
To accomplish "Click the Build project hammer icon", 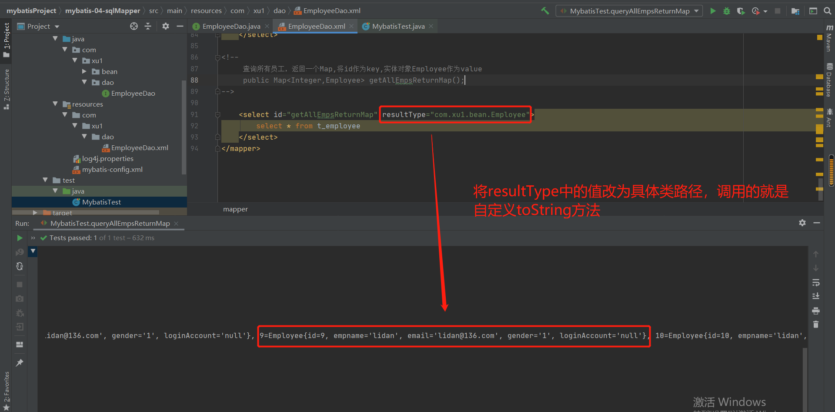I will tap(545, 11).
